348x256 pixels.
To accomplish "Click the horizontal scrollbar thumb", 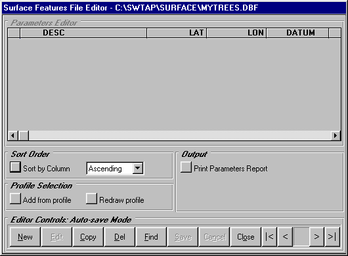I will point(23,135).
